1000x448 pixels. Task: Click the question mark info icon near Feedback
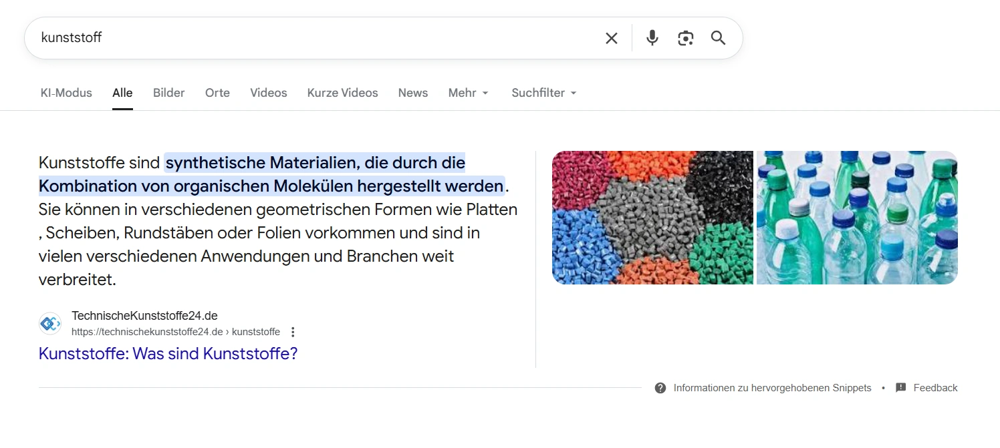(660, 387)
